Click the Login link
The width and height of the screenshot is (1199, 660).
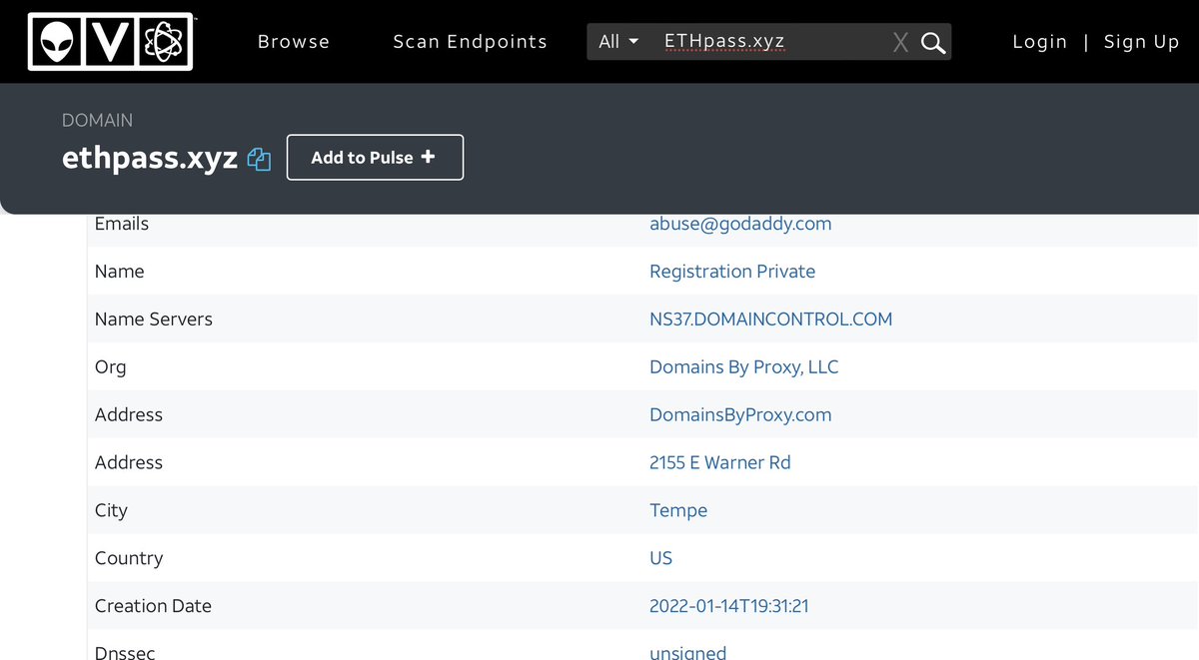[x=1039, y=42]
